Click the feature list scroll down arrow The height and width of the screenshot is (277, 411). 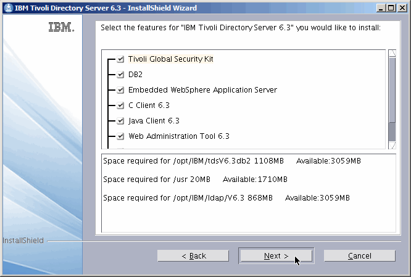point(392,146)
